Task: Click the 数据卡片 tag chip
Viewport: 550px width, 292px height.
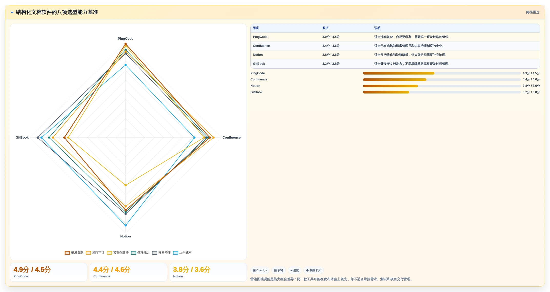Action: 313,270
